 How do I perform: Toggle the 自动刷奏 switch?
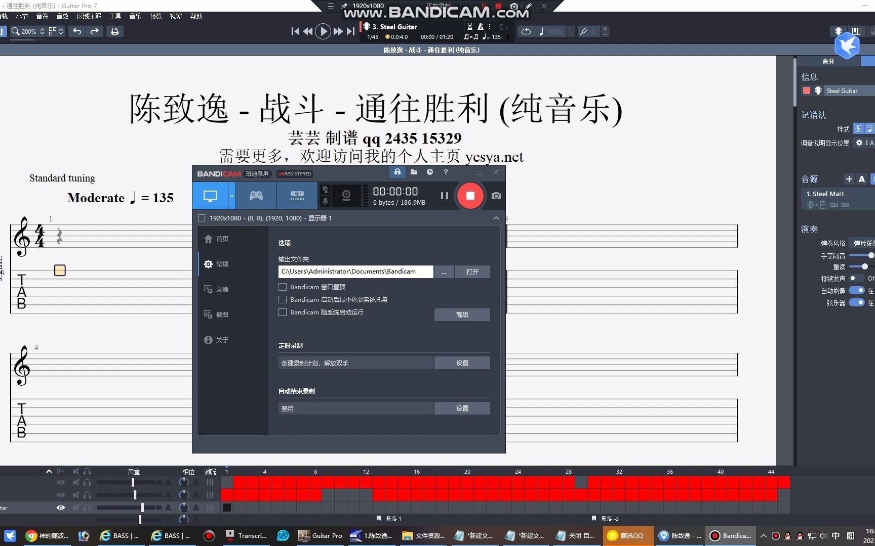[856, 290]
